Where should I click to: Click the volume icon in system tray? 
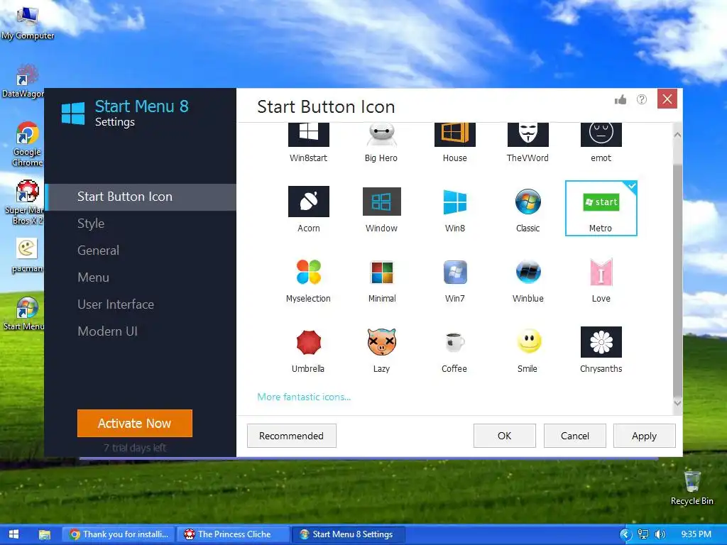point(660,534)
